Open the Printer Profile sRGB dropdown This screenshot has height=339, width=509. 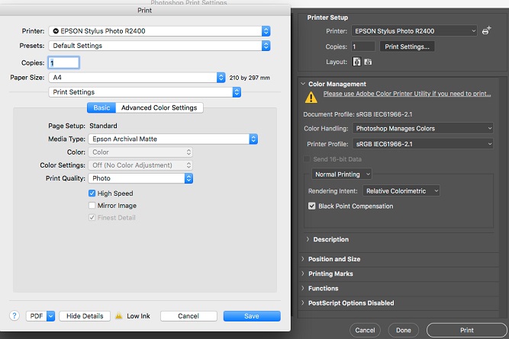[423, 144]
